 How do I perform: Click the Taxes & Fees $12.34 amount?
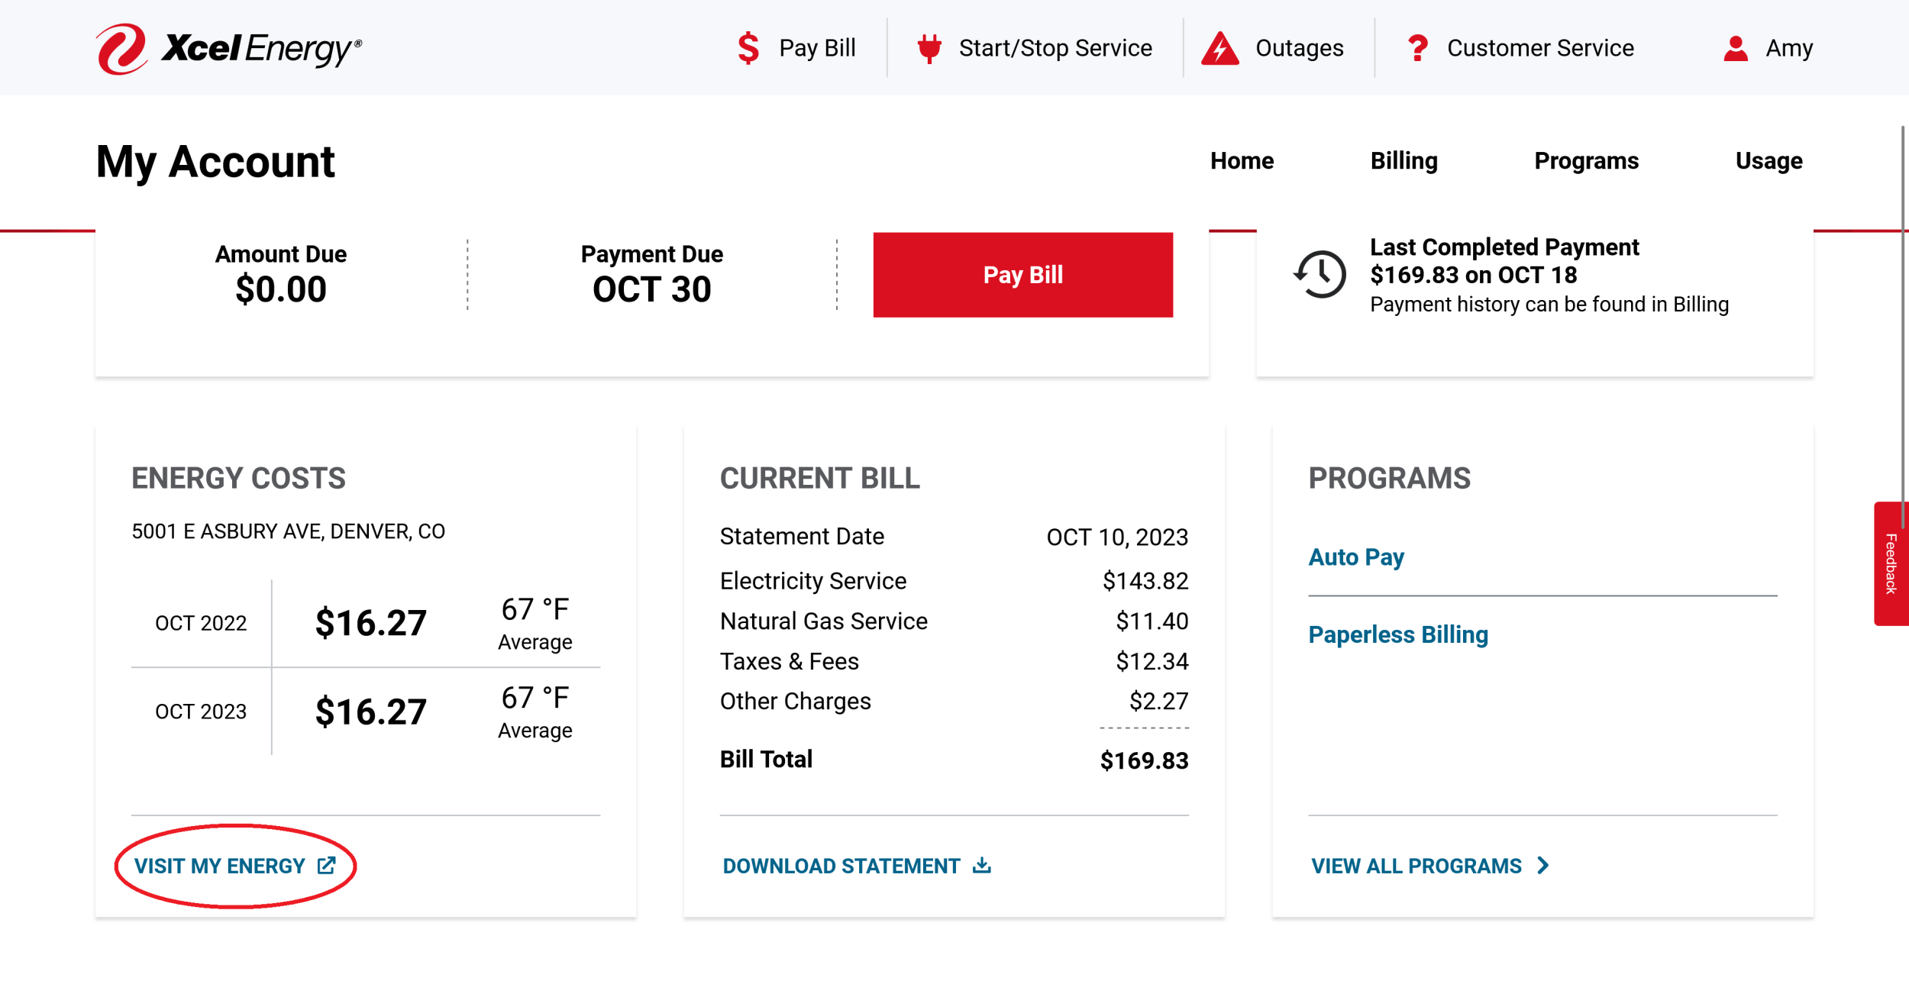coord(1152,661)
